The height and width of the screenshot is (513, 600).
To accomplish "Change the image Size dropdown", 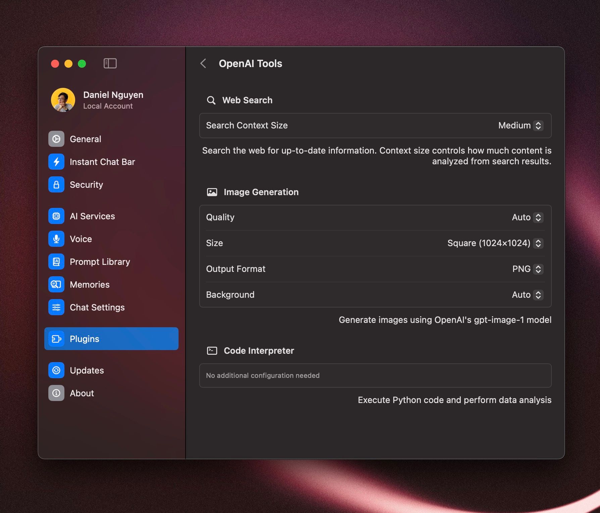I will pos(495,243).
